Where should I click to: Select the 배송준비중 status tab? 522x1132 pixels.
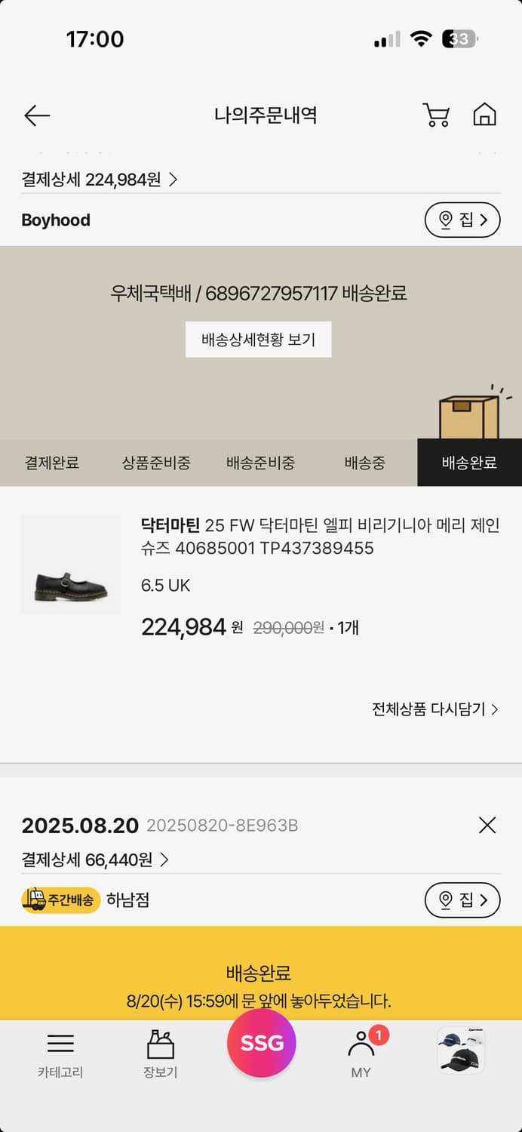[x=259, y=464]
